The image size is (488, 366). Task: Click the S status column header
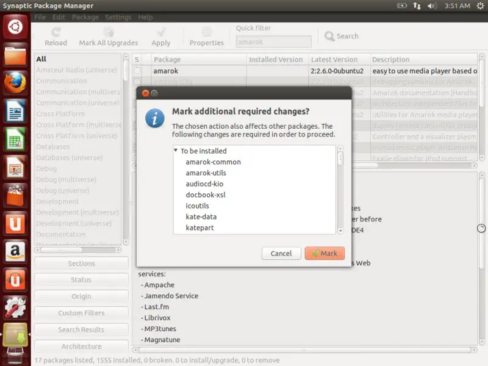coord(137,59)
